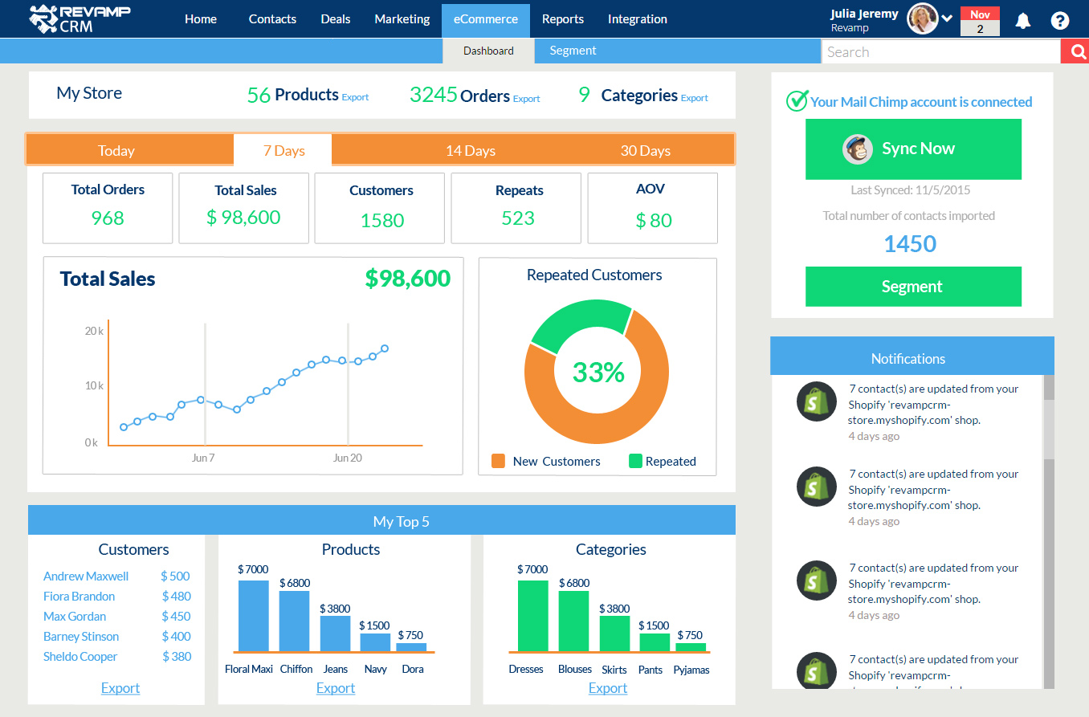Export the Orders data
Viewport: 1089px width, 717px height.
point(526,98)
